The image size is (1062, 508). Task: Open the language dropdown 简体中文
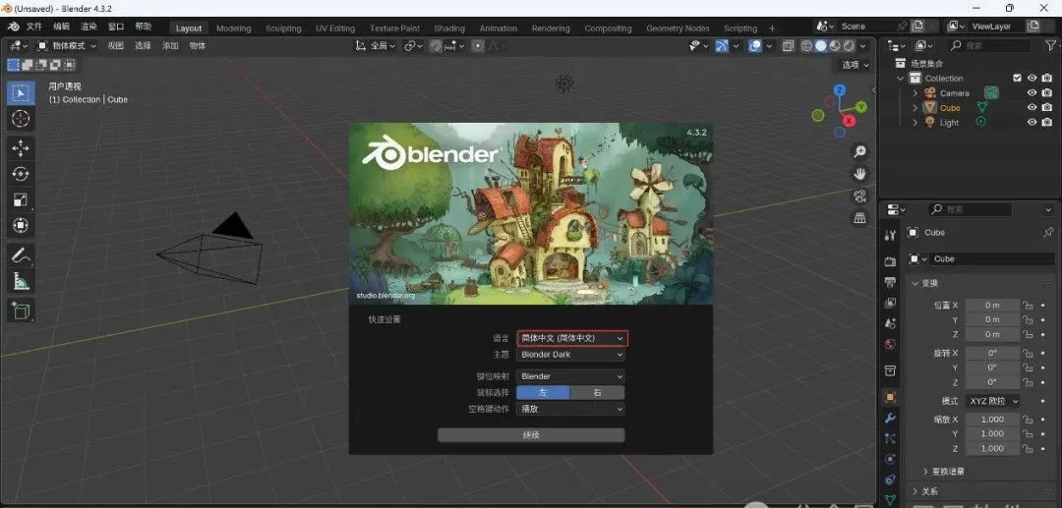pos(572,338)
